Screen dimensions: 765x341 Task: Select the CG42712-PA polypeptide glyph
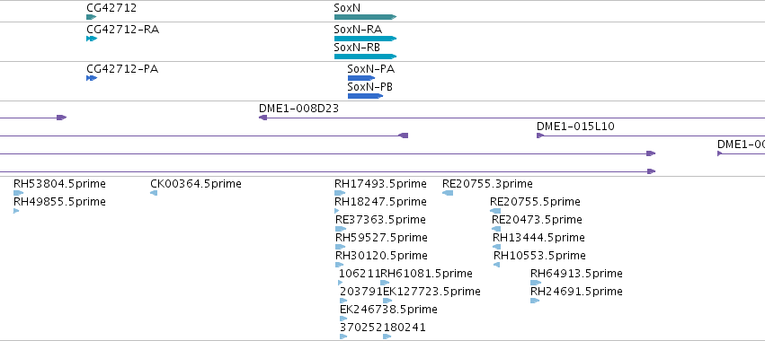pos(92,78)
